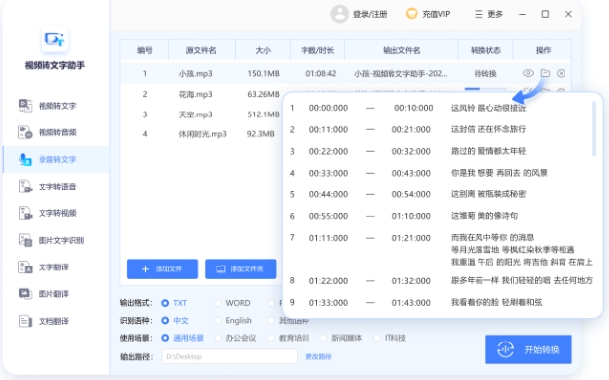The image size is (609, 380).
Task: Click the 150.1MB size cell
Action: (x=264, y=73)
